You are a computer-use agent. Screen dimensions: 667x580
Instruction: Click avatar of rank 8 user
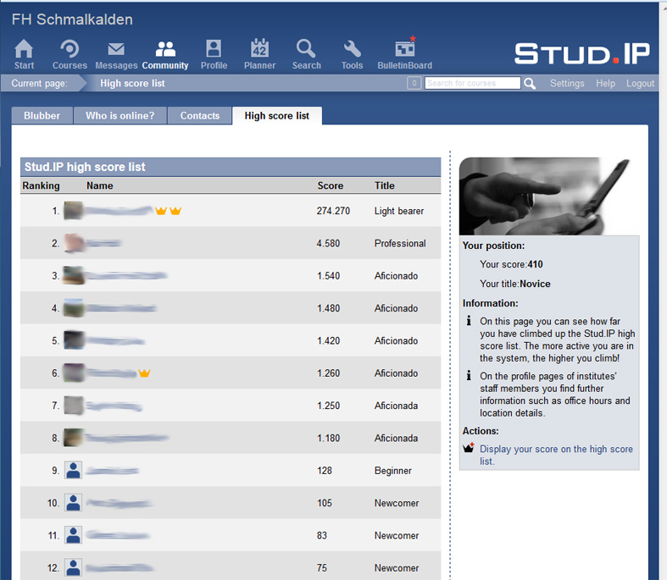73,438
